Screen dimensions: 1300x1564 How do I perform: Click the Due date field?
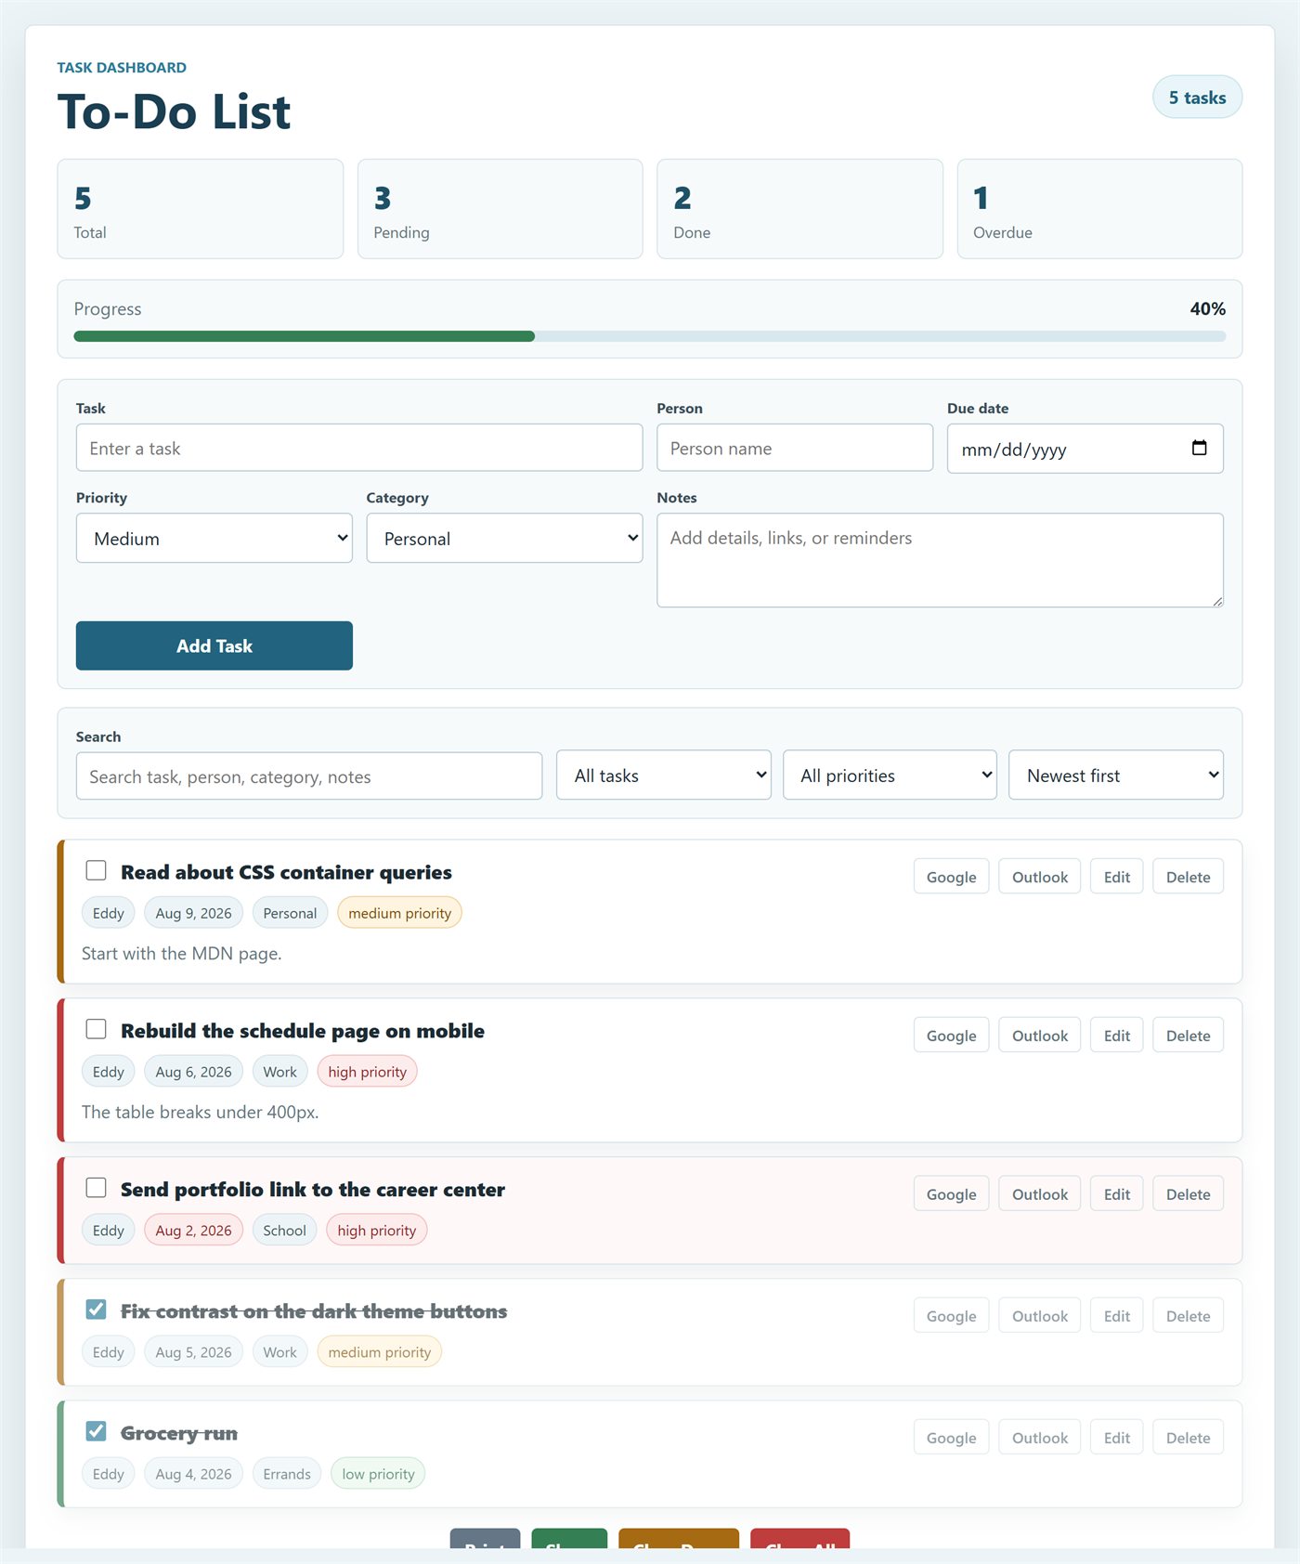tap(1085, 449)
